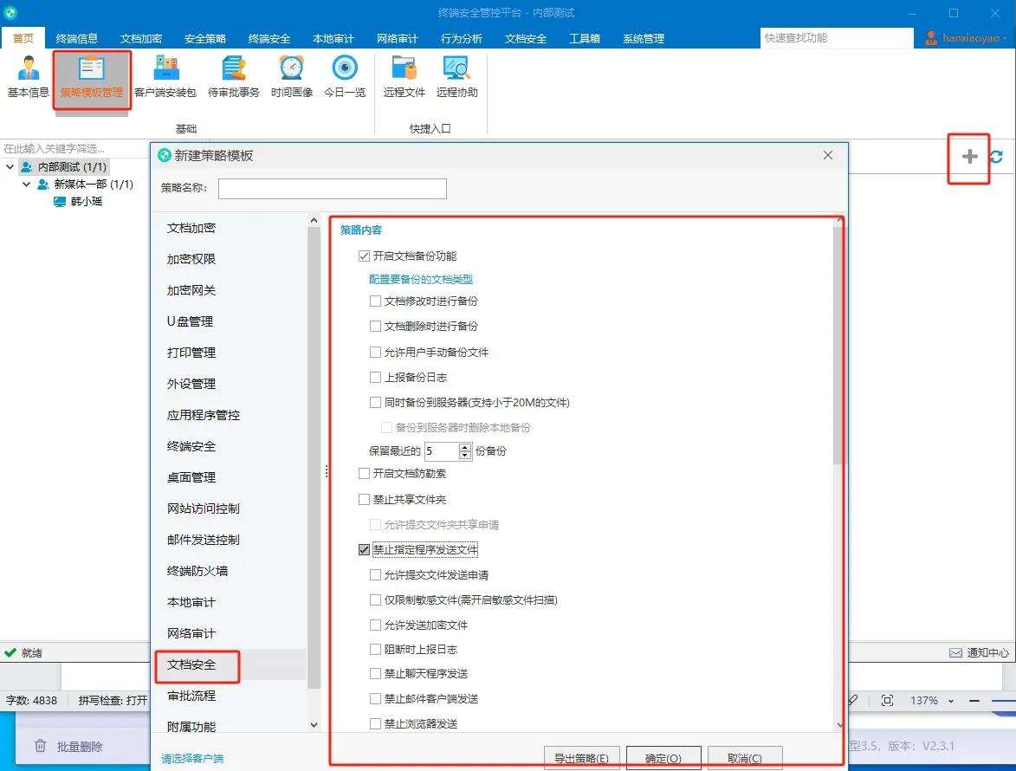This screenshot has width=1016, height=771.
Task: Click the refresh icon beside the plus
Action: point(997,156)
